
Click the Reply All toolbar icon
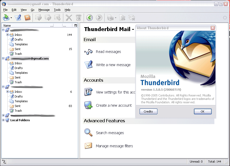48,18
